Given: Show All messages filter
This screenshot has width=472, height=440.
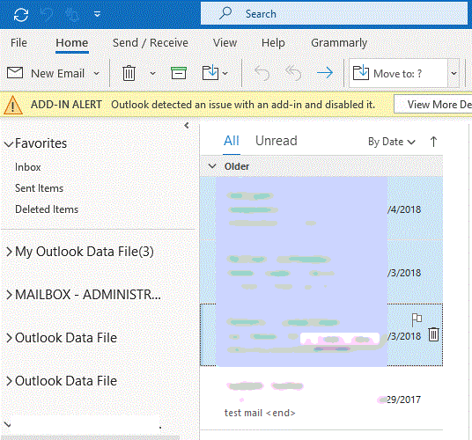Looking at the screenshot, I should 232,141.
